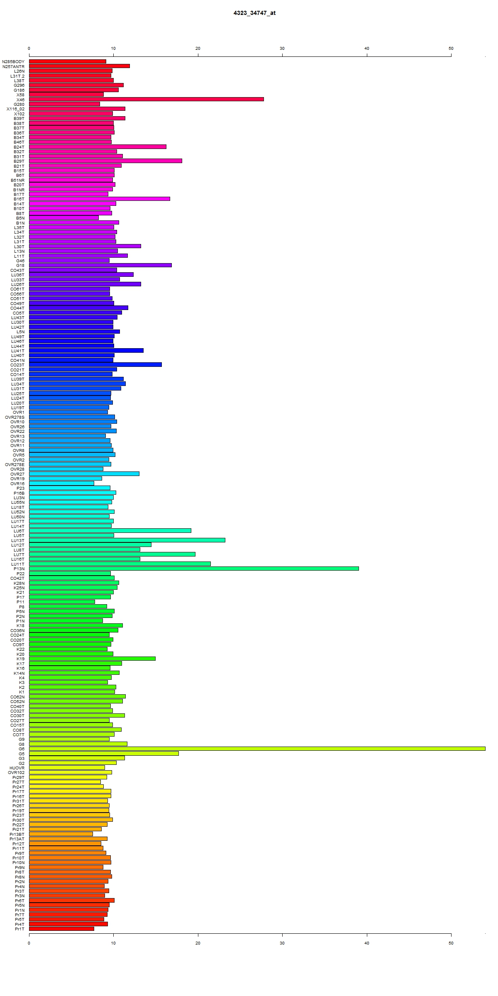The image size is (498, 996).
Task: Select the CO44T label
Action: click(x=17, y=308)
